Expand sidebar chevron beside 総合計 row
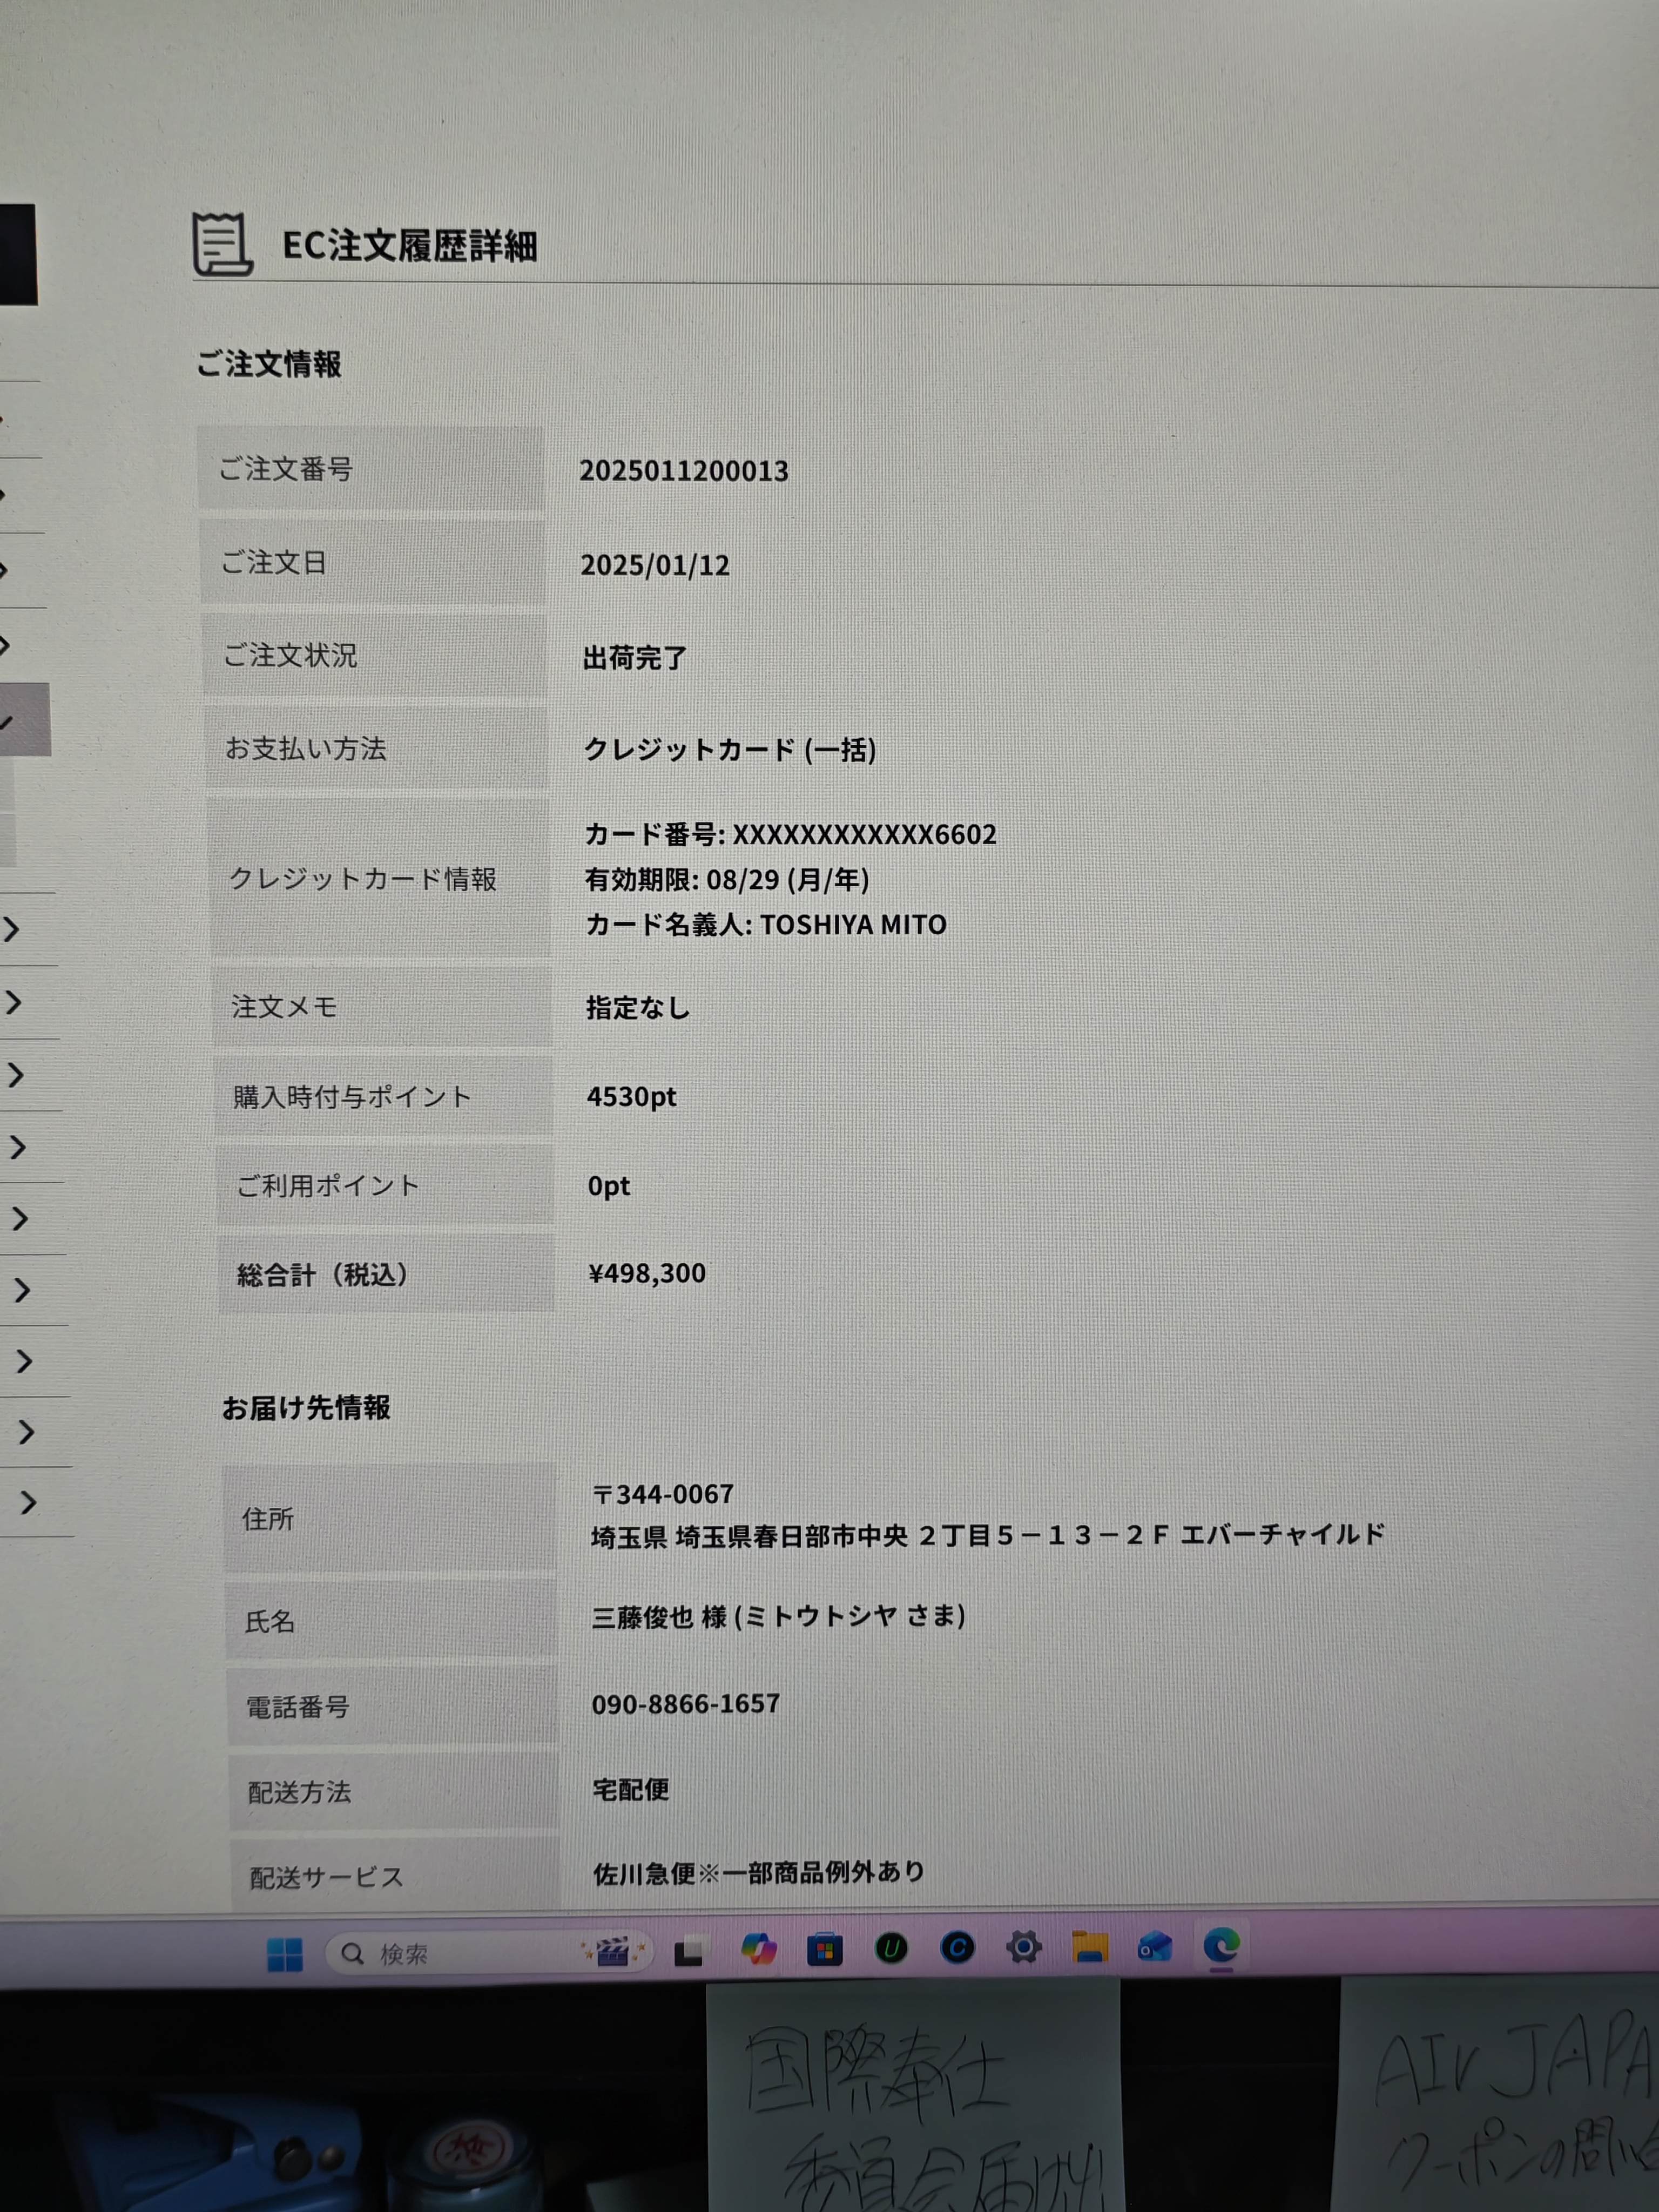Screen dimensions: 1659x2212 pyautogui.click(x=22, y=1290)
